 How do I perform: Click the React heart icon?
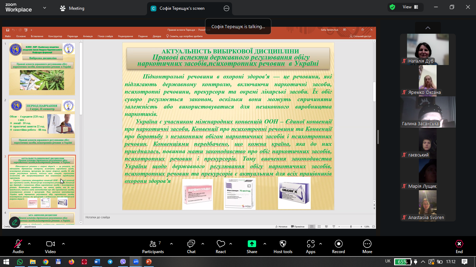[x=221, y=246]
